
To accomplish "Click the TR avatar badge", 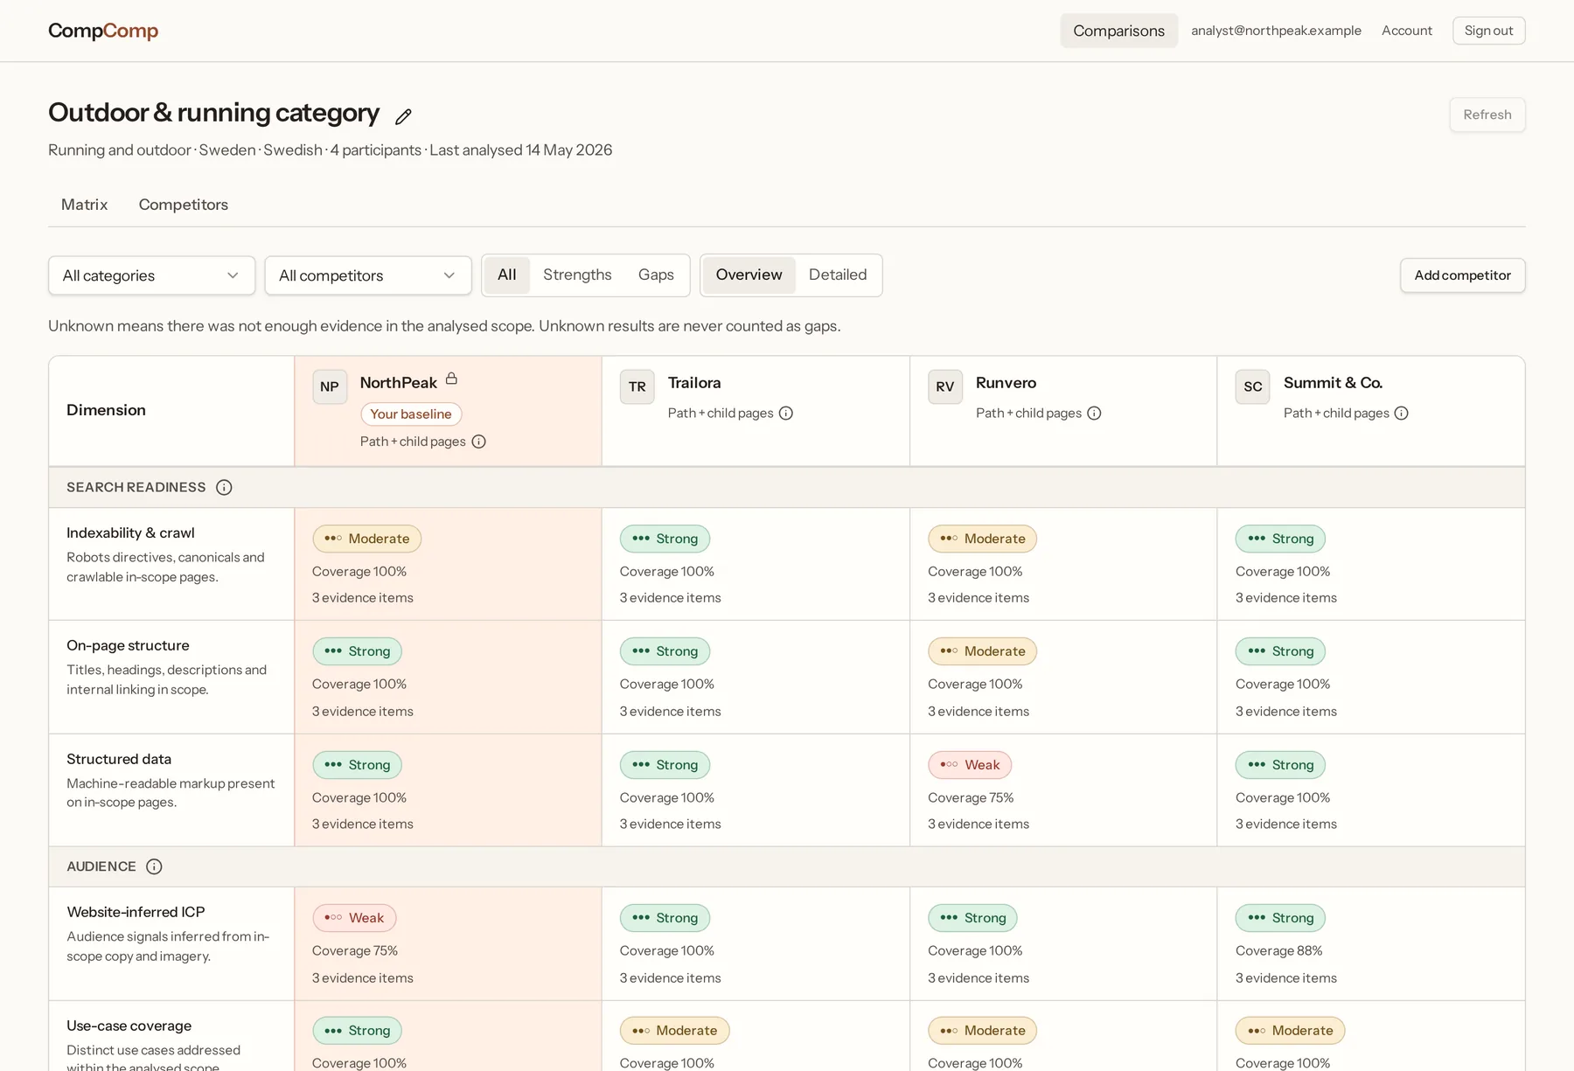I will pyautogui.click(x=637, y=386).
